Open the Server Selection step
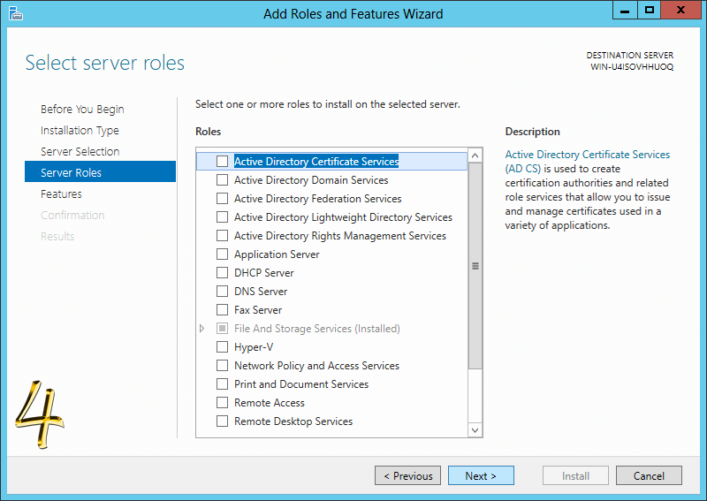Viewport: 707px width, 501px height. pyautogui.click(x=80, y=151)
